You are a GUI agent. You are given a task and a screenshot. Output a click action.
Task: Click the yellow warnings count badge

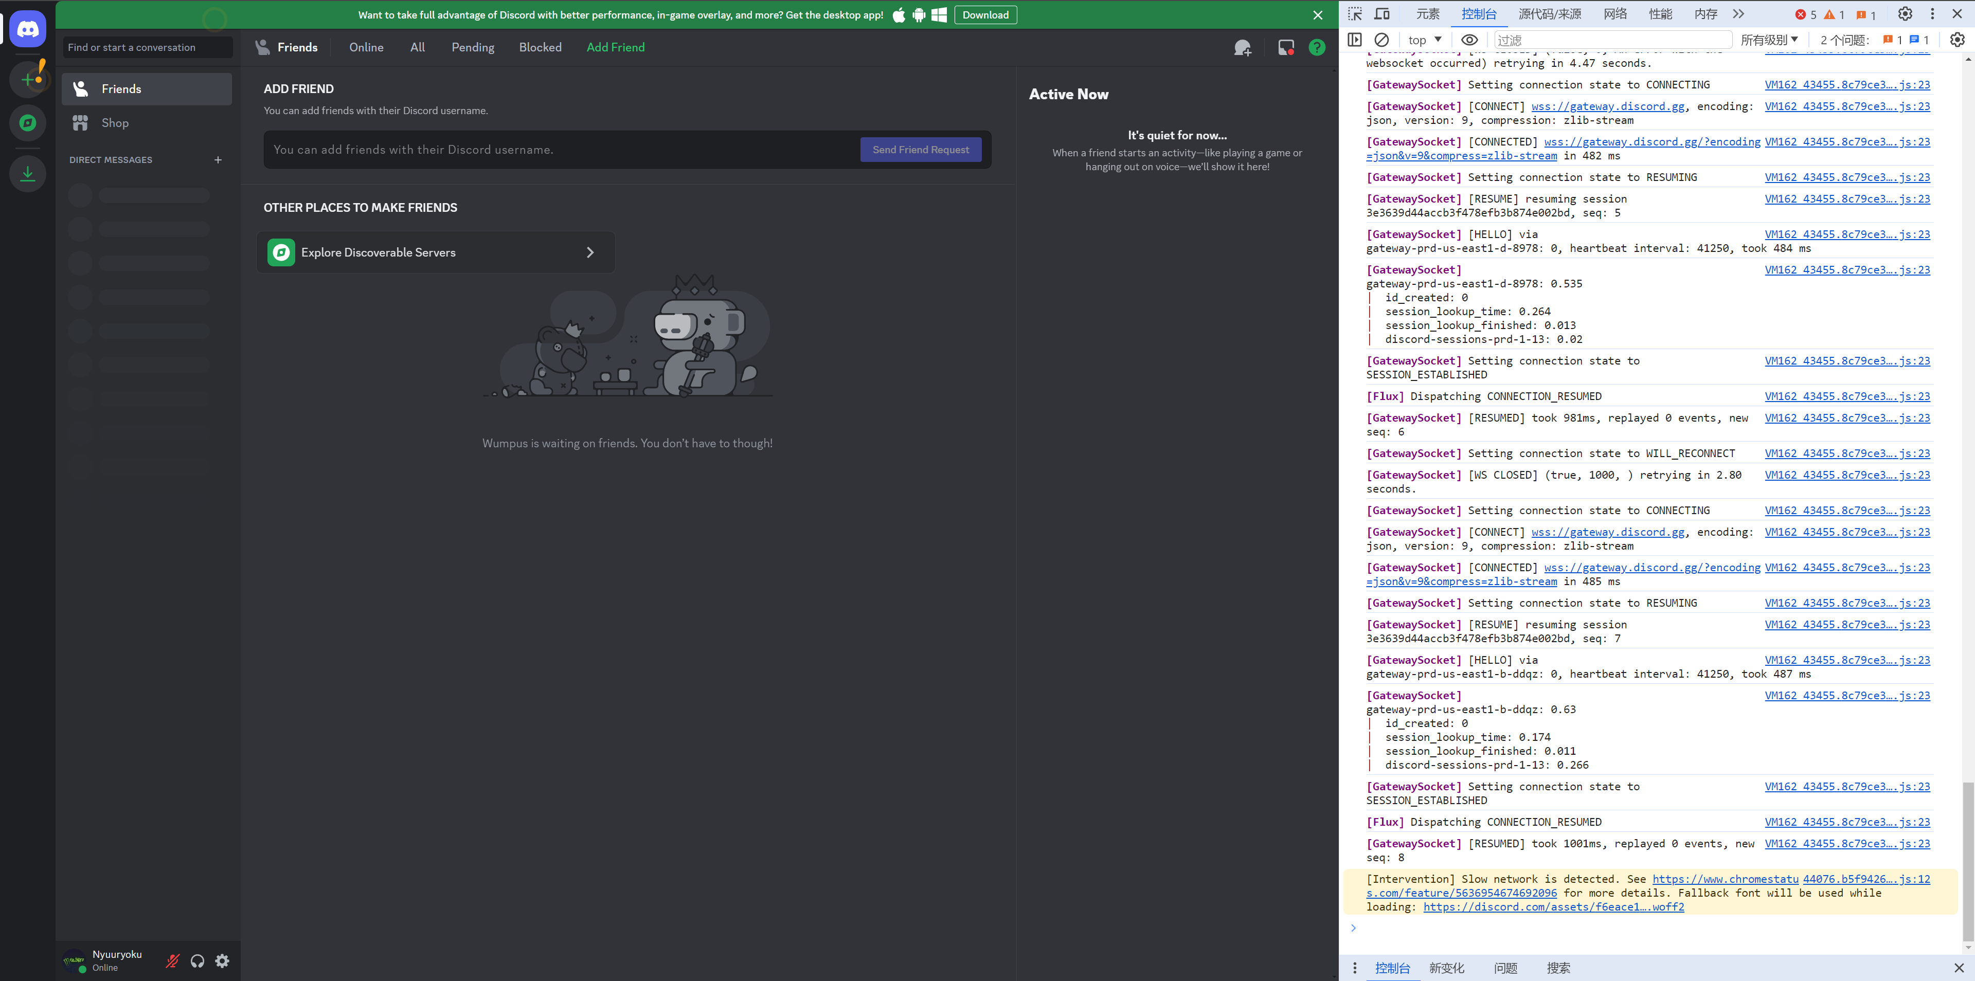(1834, 14)
